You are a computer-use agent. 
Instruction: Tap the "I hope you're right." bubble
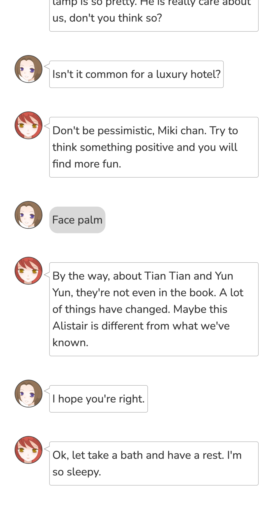98,399
